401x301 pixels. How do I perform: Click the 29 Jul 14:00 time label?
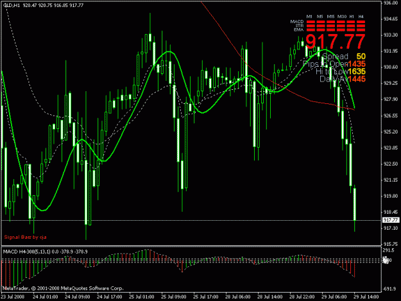point(366,297)
